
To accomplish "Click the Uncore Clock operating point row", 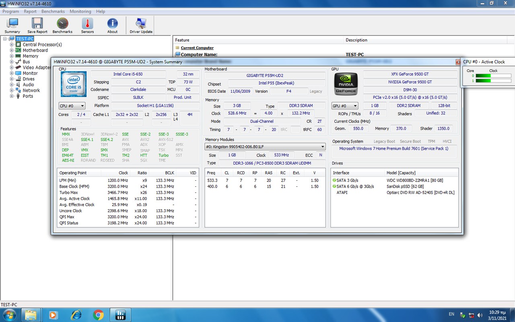I will [x=128, y=211].
